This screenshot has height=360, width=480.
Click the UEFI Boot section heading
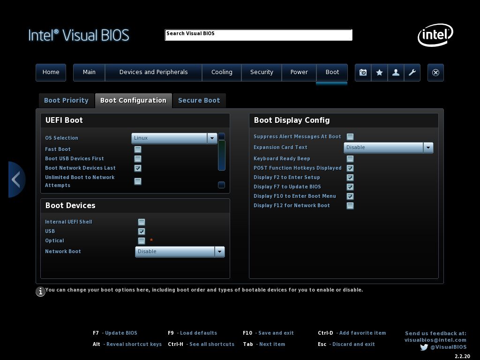point(64,120)
